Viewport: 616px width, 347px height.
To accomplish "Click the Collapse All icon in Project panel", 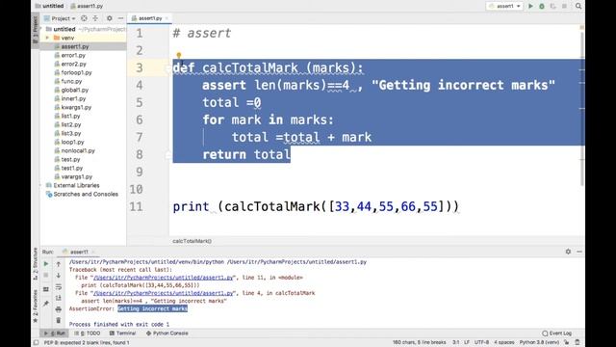I will coord(95,18).
